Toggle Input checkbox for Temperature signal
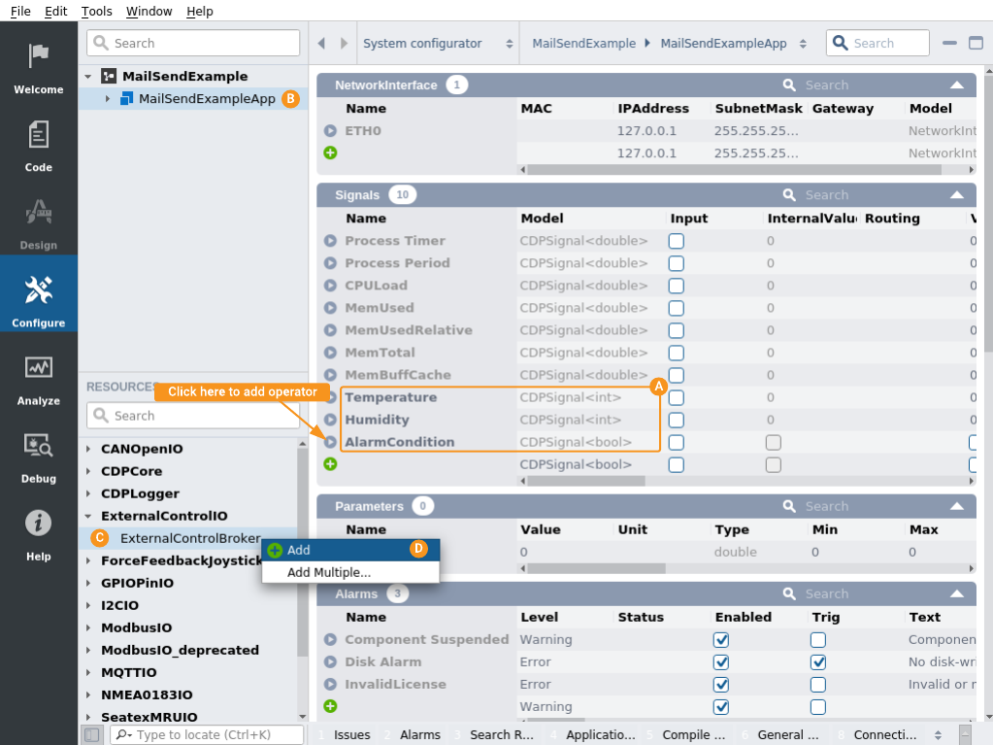993x745 pixels. click(677, 397)
